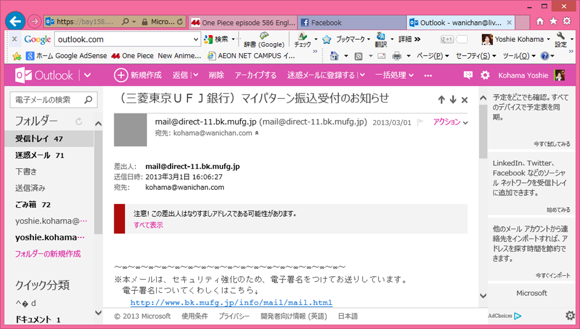
Task: Close the Google toolbar with the X
Action: (14, 39)
